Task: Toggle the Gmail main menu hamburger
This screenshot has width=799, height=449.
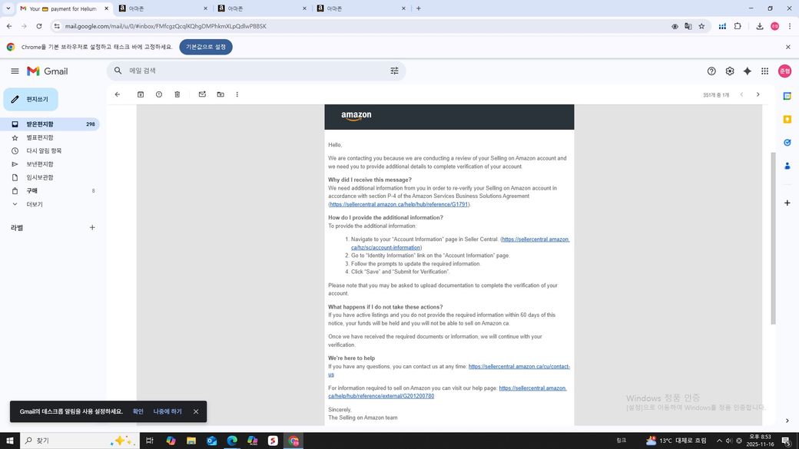Action: pyautogui.click(x=15, y=71)
